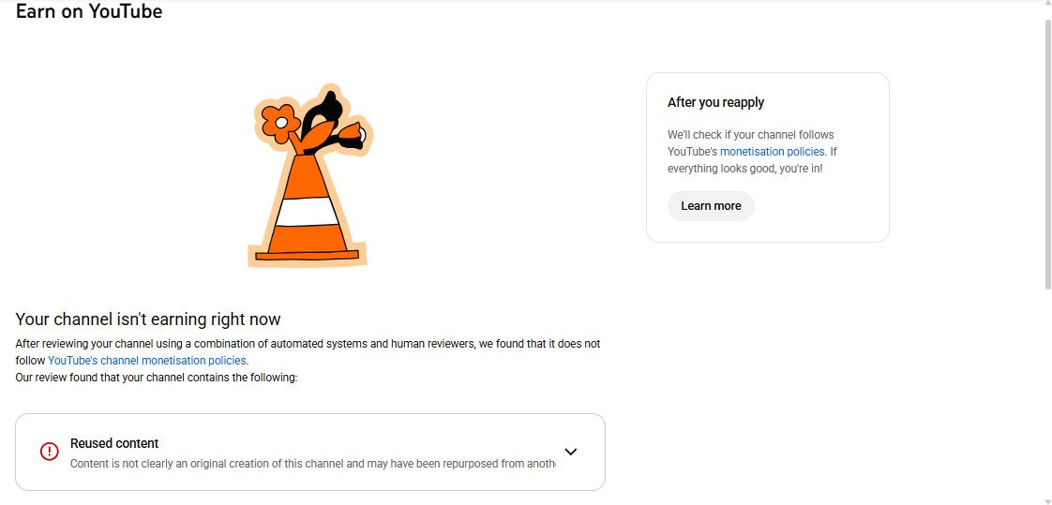Open YouTube's channel monetisation policies link
The height and width of the screenshot is (505, 1052).
pos(147,361)
